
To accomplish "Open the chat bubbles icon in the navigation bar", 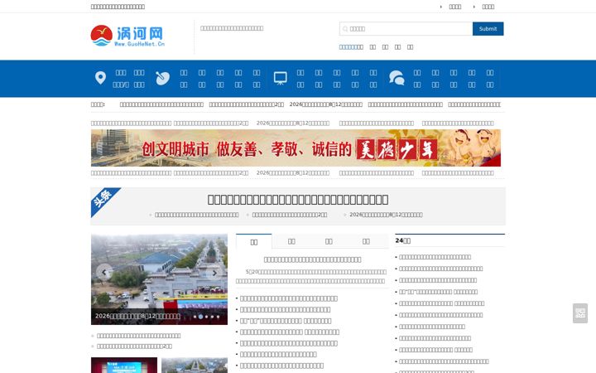I will coord(397,78).
